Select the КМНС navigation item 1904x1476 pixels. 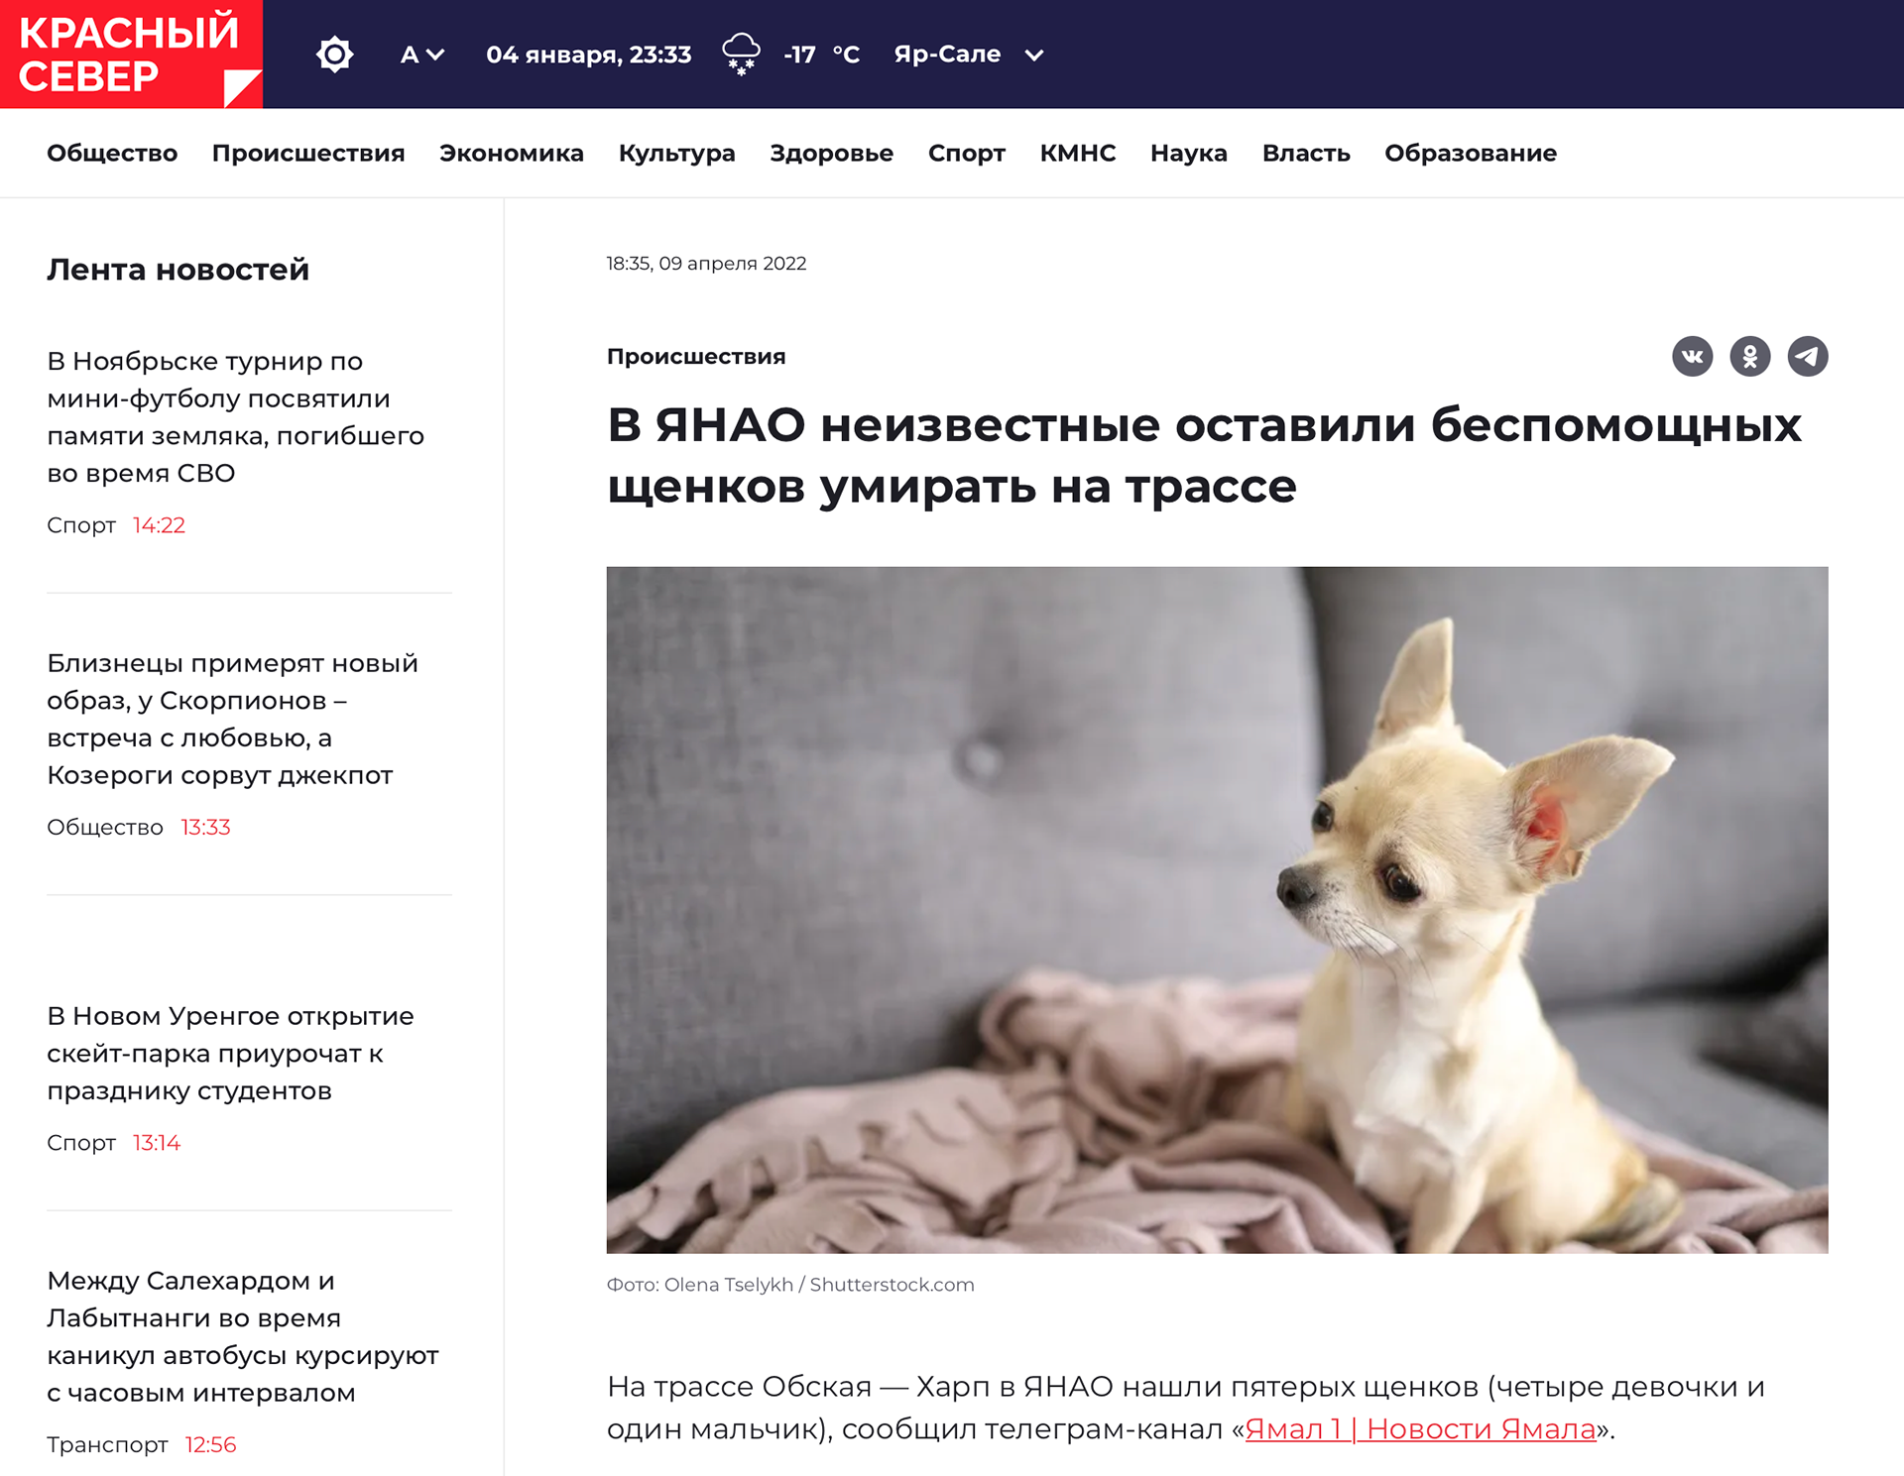[x=1078, y=154]
